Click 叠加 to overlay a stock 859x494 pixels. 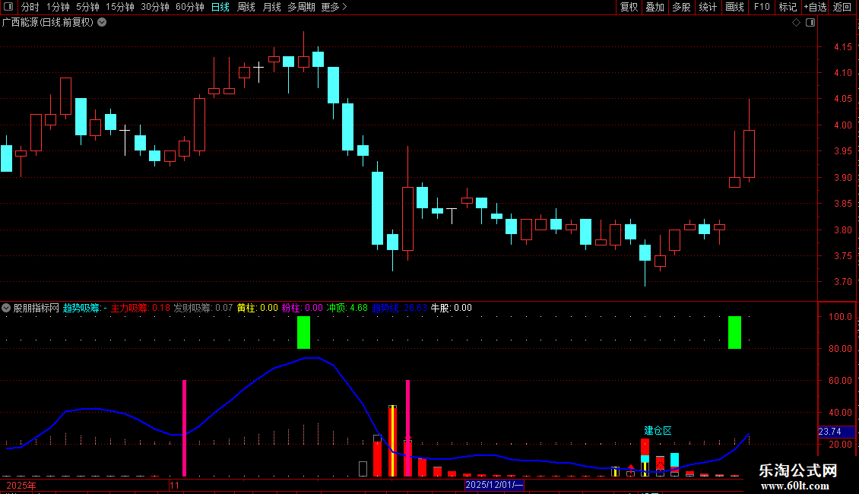(x=655, y=7)
